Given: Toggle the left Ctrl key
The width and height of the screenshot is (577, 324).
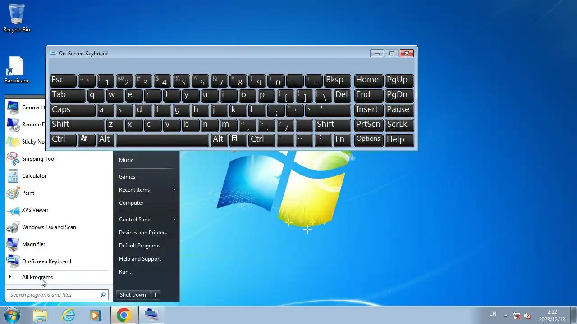Looking at the screenshot, I should pyautogui.click(x=63, y=140).
